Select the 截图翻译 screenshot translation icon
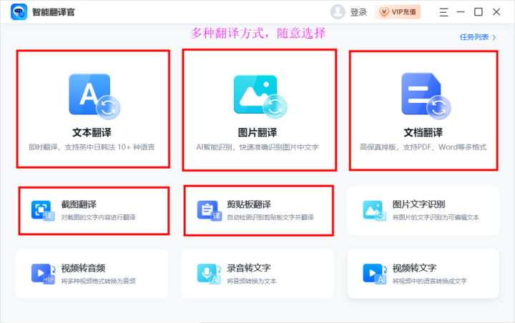The width and height of the screenshot is (515, 323). 42,210
